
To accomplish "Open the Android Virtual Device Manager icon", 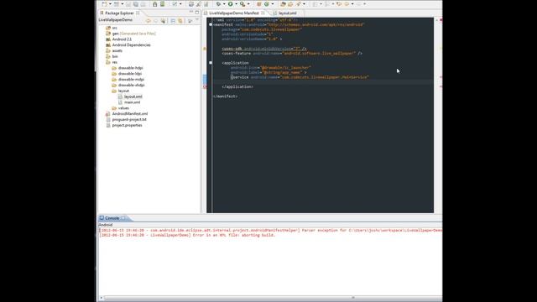I will click(162, 4).
